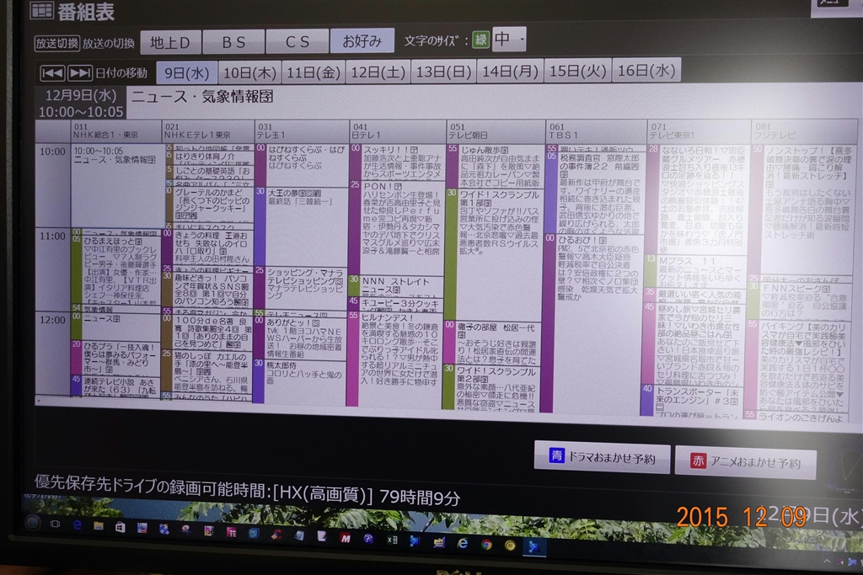The width and height of the screenshot is (863, 575).
Task: Click the アニメおまかせ予約 button
Action: pyautogui.click(x=746, y=461)
